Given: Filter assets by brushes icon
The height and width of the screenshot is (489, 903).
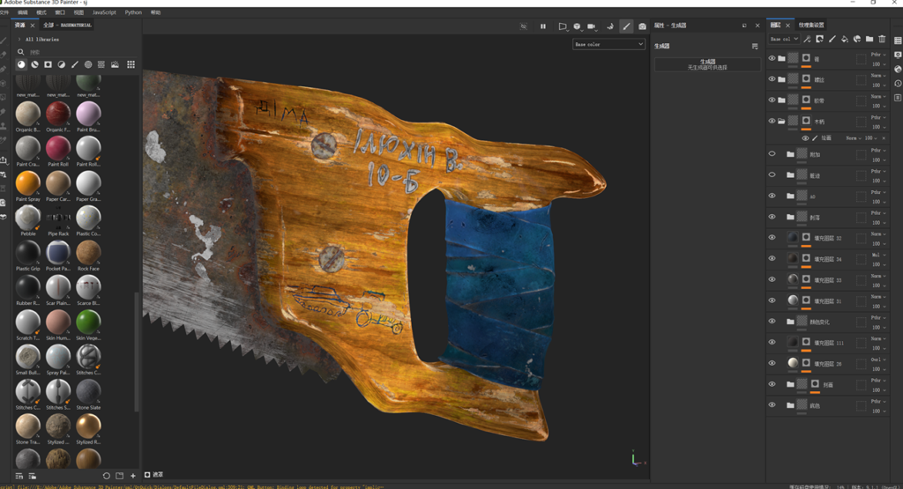Looking at the screenshot, I should tap(75, 64).
